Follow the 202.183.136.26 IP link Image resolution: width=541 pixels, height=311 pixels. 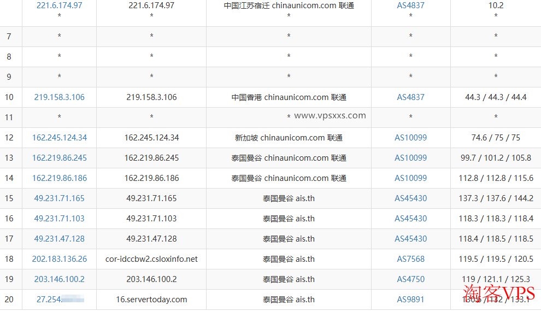(x=59, y=259)
